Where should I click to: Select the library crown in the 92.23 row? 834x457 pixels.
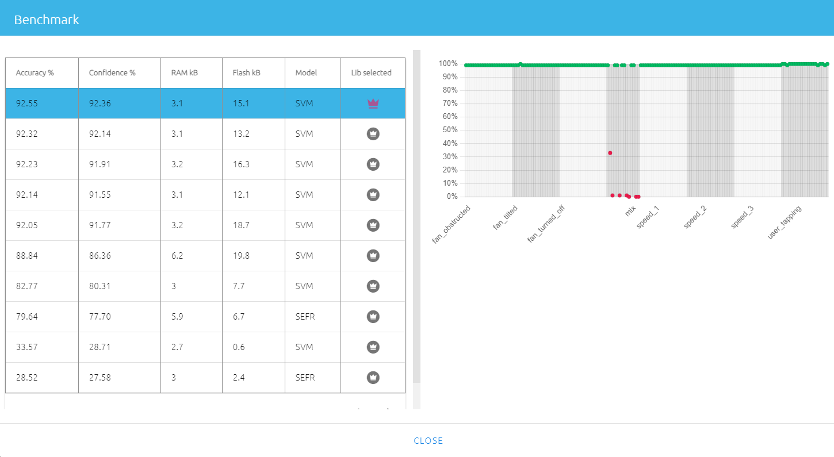point(373,164)
